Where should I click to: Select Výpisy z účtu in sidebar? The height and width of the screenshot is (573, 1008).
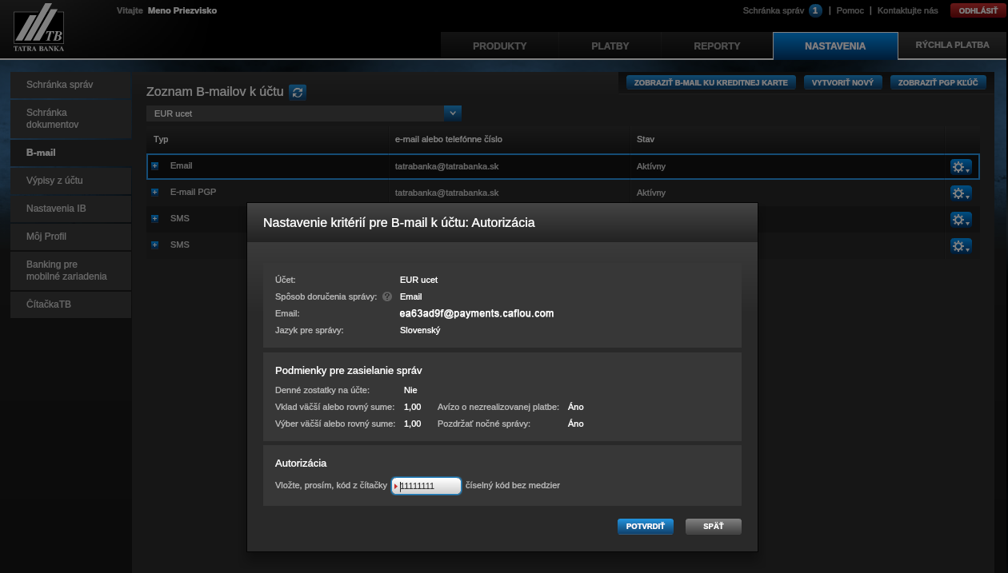[70, 181]
